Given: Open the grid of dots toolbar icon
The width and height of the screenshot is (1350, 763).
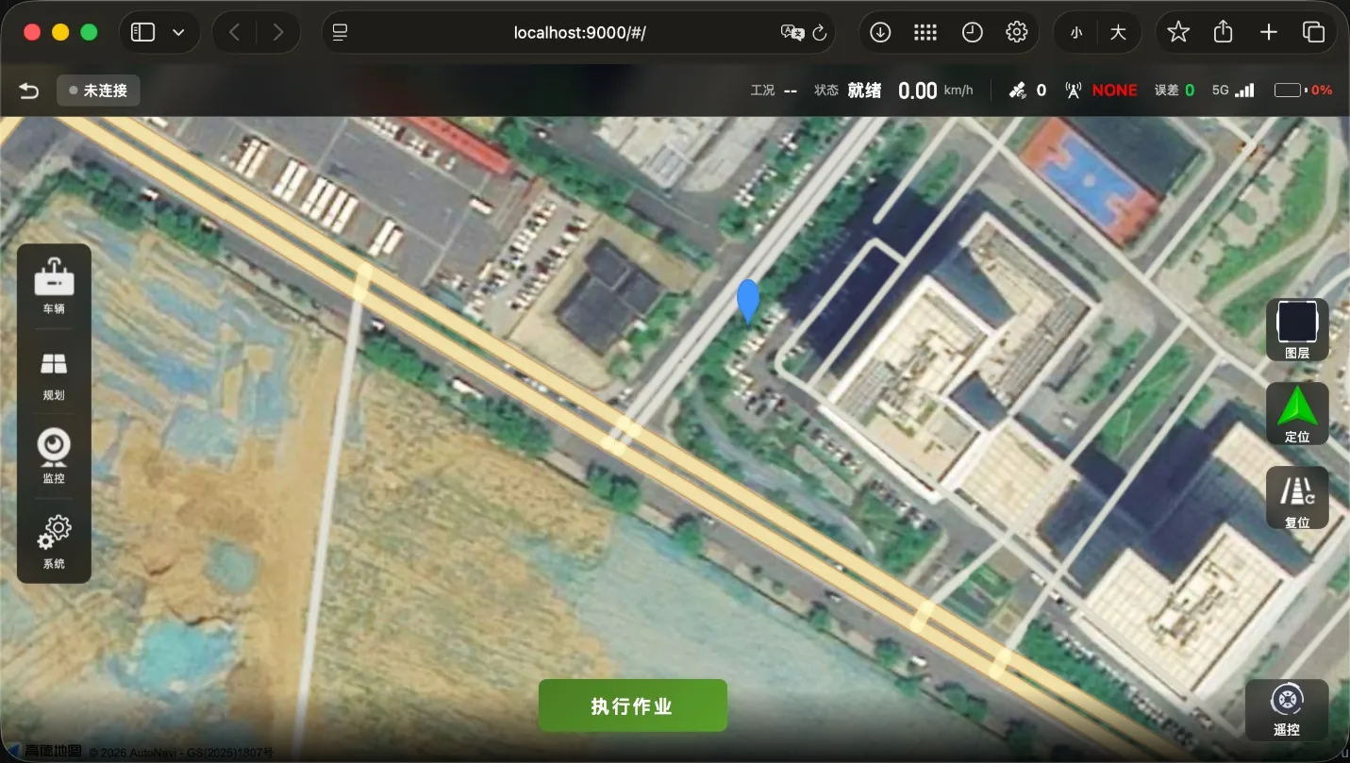Looking at the screenshot, I should (x=925, y=33).
